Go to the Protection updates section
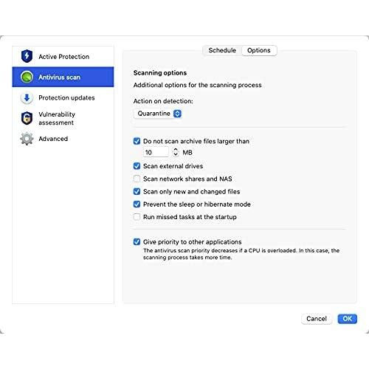This screenshot has width=369, height=369. click(63, 97)
